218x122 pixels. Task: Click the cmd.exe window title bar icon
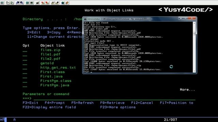coord(85,19)
